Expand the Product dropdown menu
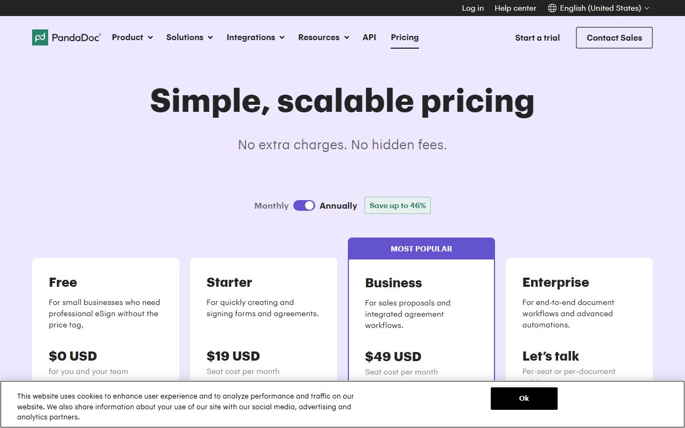Image resolution: width=685 pixels, height=428 pixels. (x=132, y=37)
